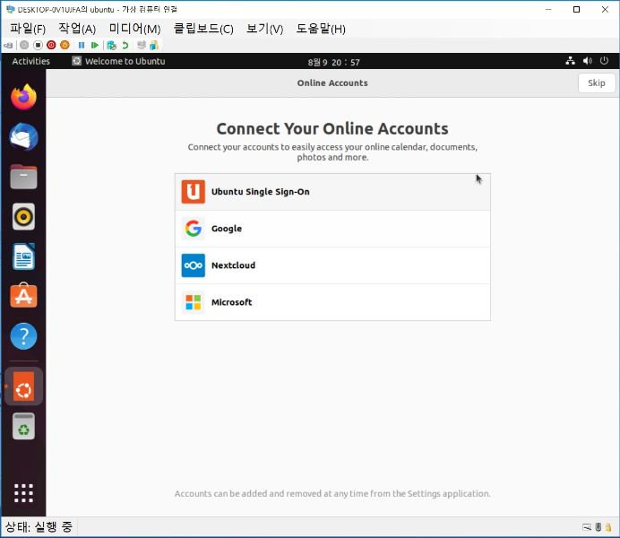Show Applications grid
The width and height of the screenshot is (620, 538).
pos(23,493)
